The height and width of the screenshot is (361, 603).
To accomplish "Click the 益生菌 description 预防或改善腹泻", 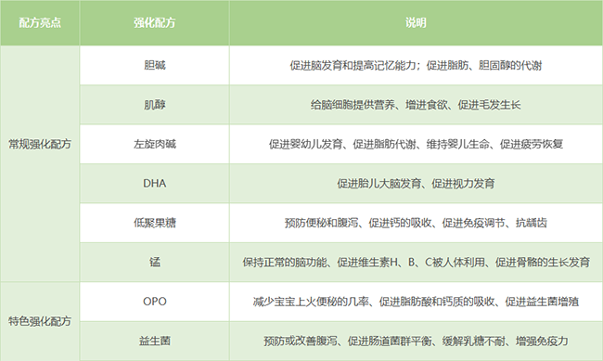I will [417, 341].
